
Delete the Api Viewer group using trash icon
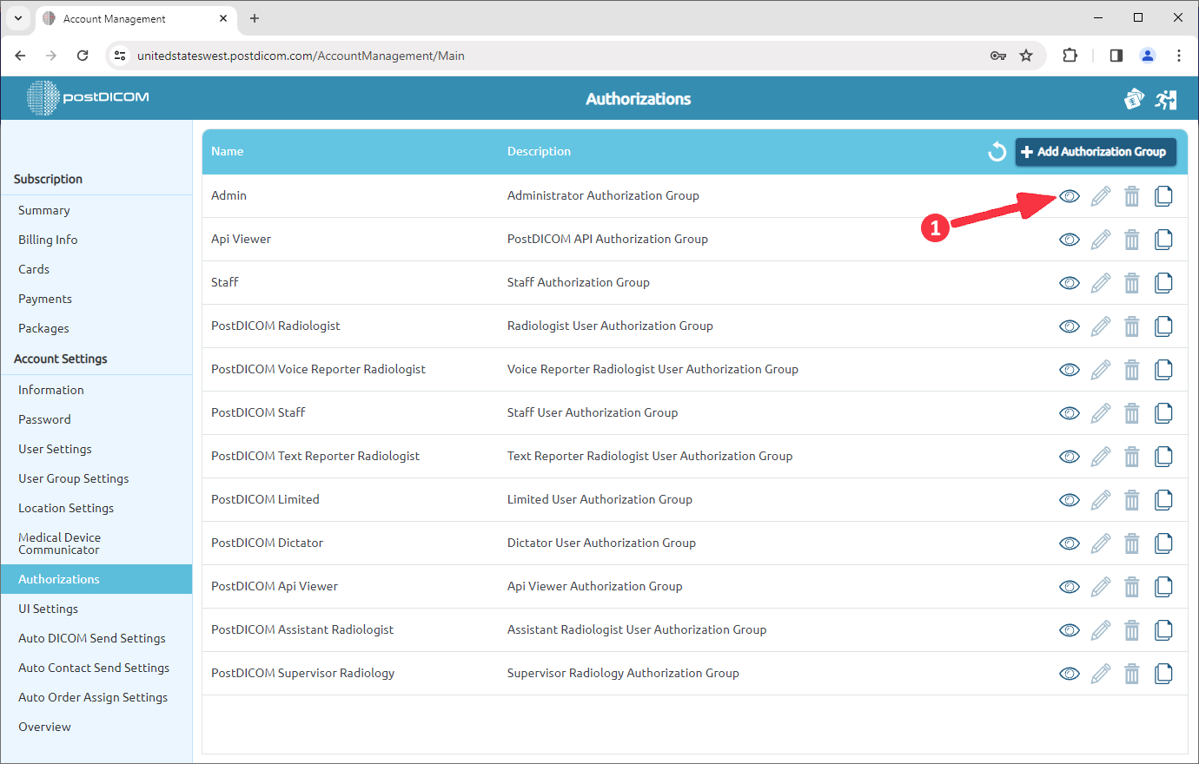click(1131, 239)
